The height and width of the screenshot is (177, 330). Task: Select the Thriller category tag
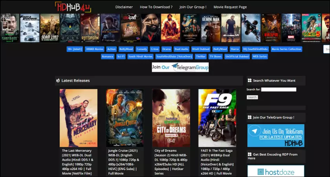(x=201, y=57)
